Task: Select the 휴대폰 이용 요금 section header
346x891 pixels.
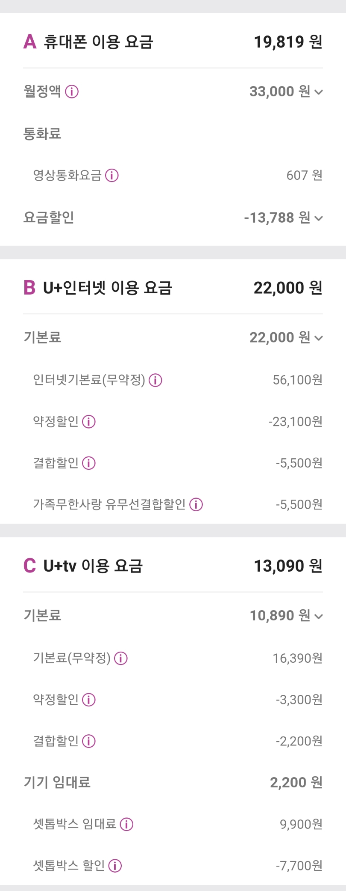Action: [98, 42]
